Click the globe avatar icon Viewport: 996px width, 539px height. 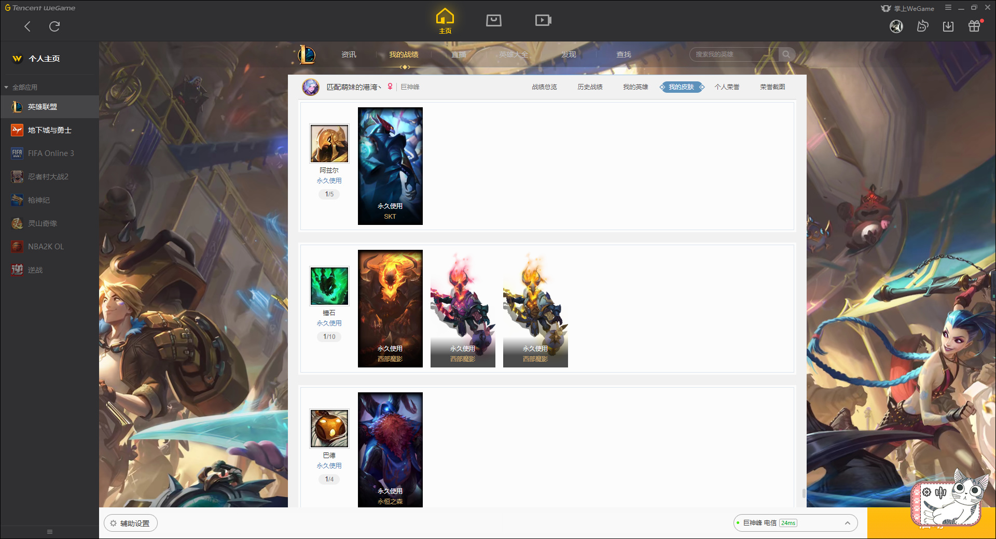(896, 26)
